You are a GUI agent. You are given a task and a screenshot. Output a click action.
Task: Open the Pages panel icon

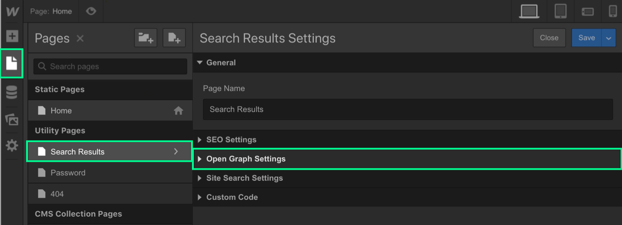[12, 63]
